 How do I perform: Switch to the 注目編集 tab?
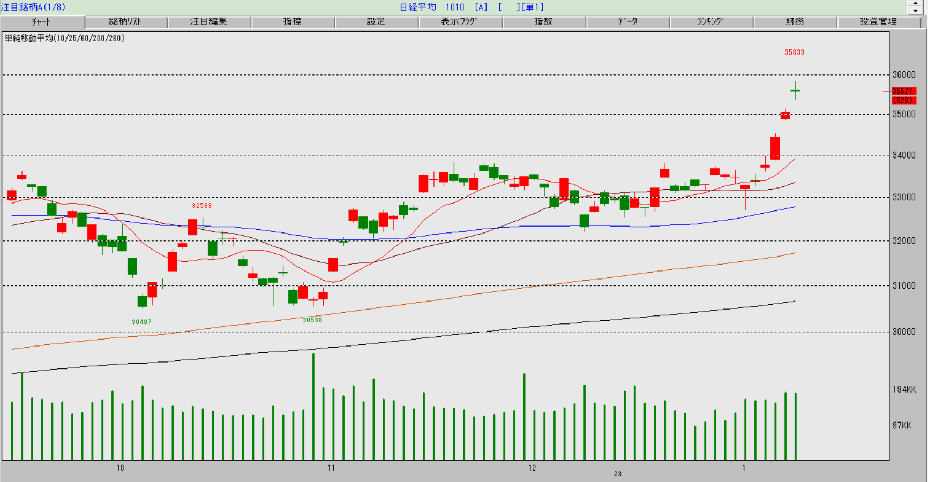pos(209,22)
